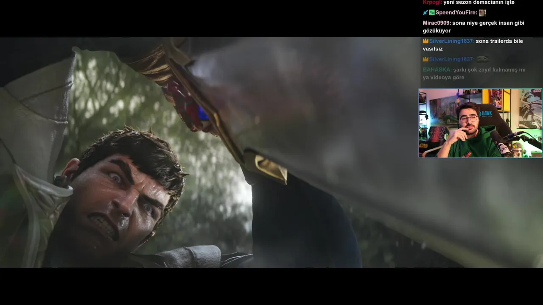Open SilverLining1837 username on the emote-only message

452,59
